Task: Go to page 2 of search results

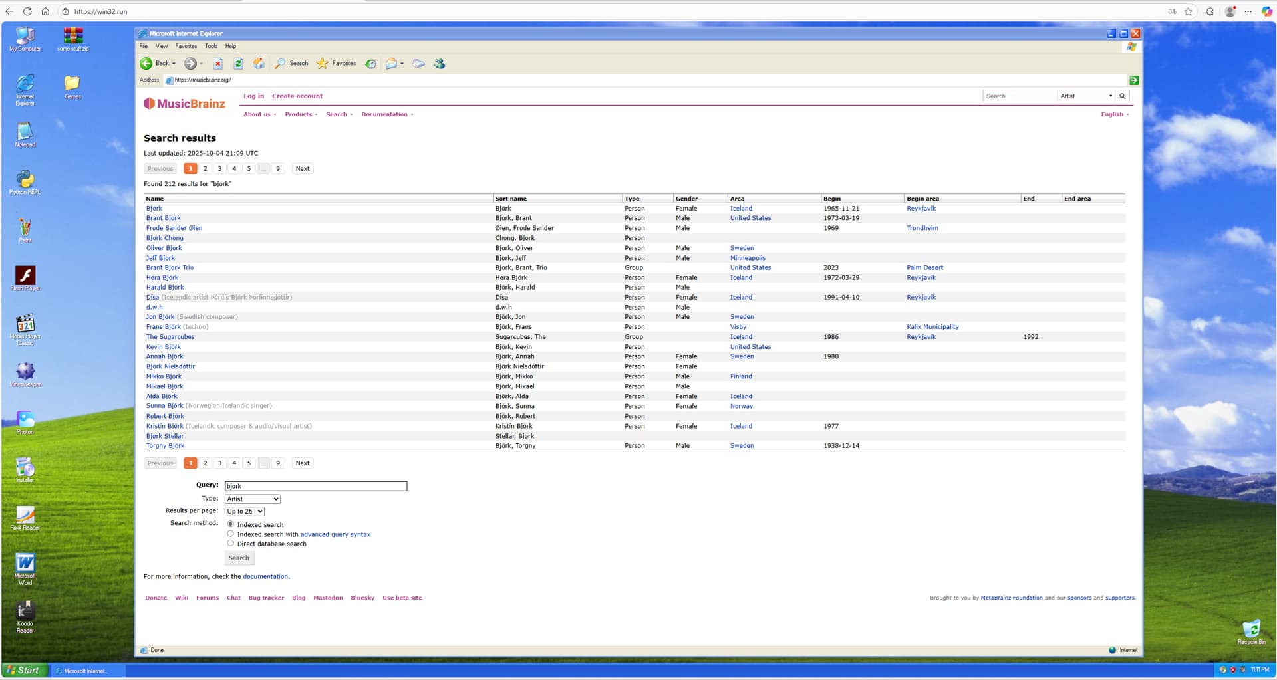Action: [205, 169]
